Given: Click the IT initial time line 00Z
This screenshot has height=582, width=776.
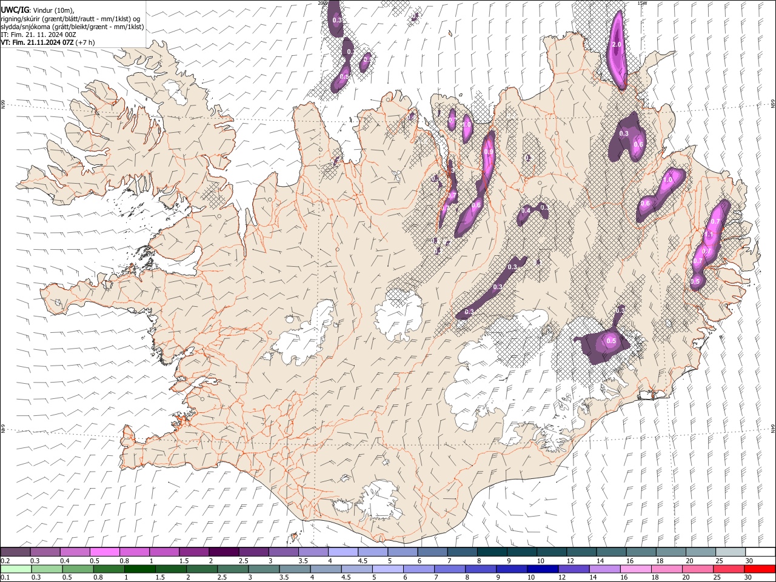Looking at the screenshot, I should [x=38, y=35].
